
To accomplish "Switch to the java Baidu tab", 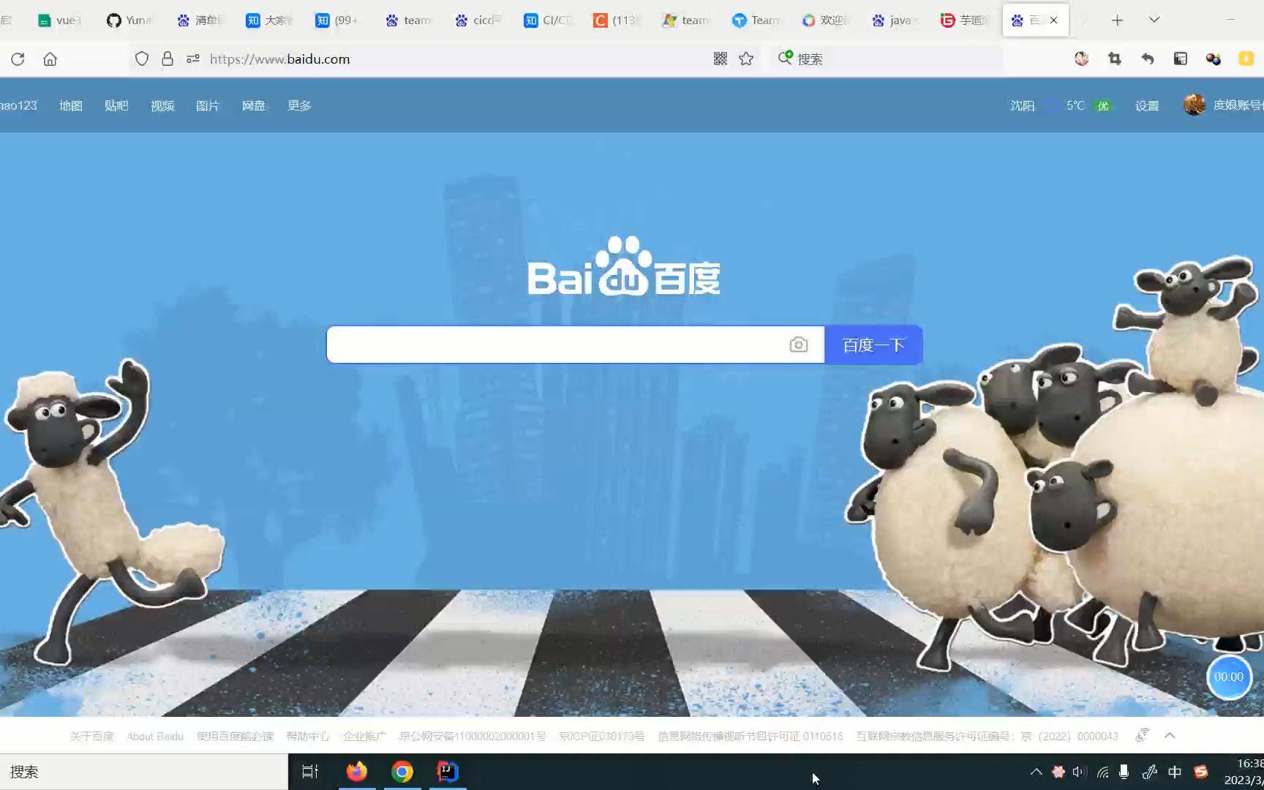I will click(x=895, y=20).
